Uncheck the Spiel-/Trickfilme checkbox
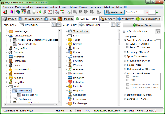Image resolution: width=165 pixels, height=114 pixels. pyautogui.click(x=127, y=44)
